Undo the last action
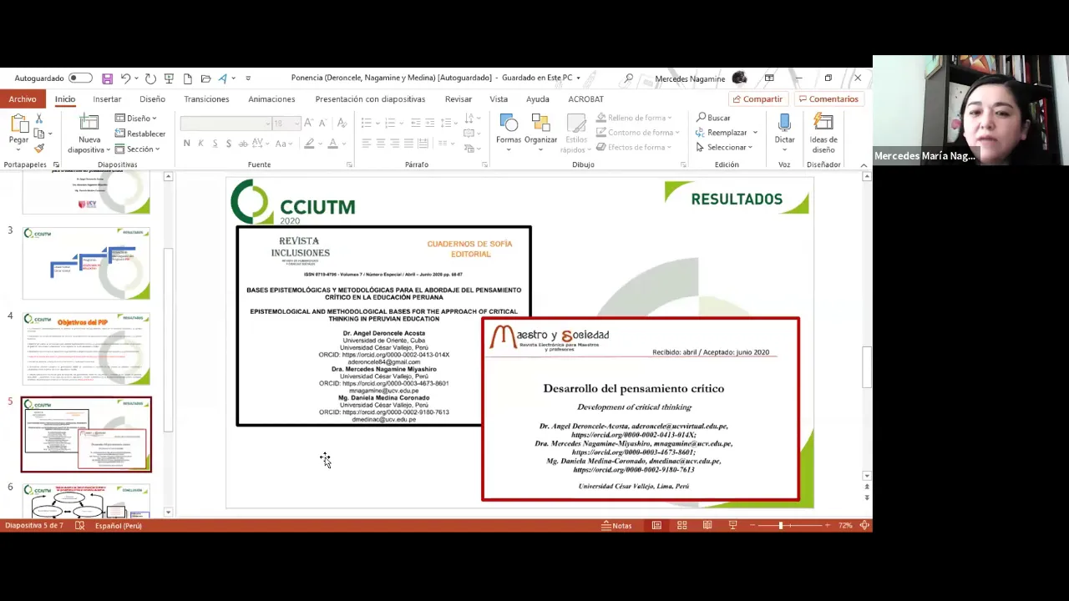This screenshot has height=601, width=1069. click(125, 78)
